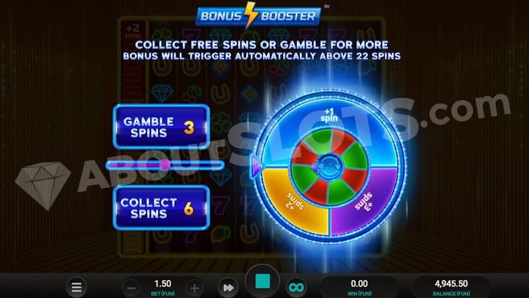The height and width of the screenshot is (298, 529).
Task: Increase bet with plus button
Action: (194, 288)
